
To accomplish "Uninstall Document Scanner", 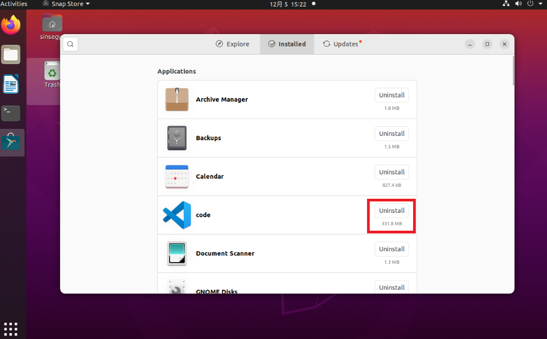I will (x=392, y=250).
